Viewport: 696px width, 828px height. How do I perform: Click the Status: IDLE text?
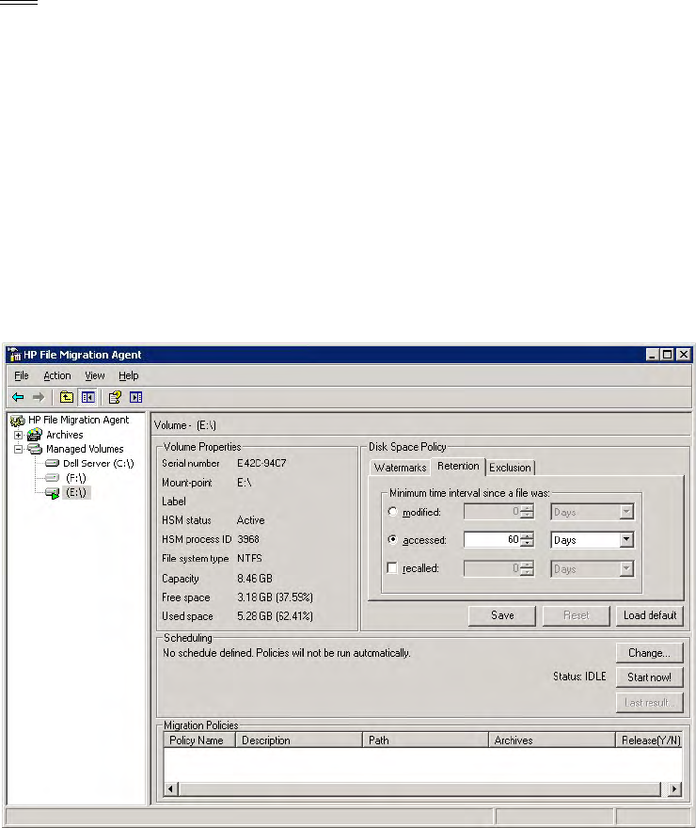(x=579, y=677)
